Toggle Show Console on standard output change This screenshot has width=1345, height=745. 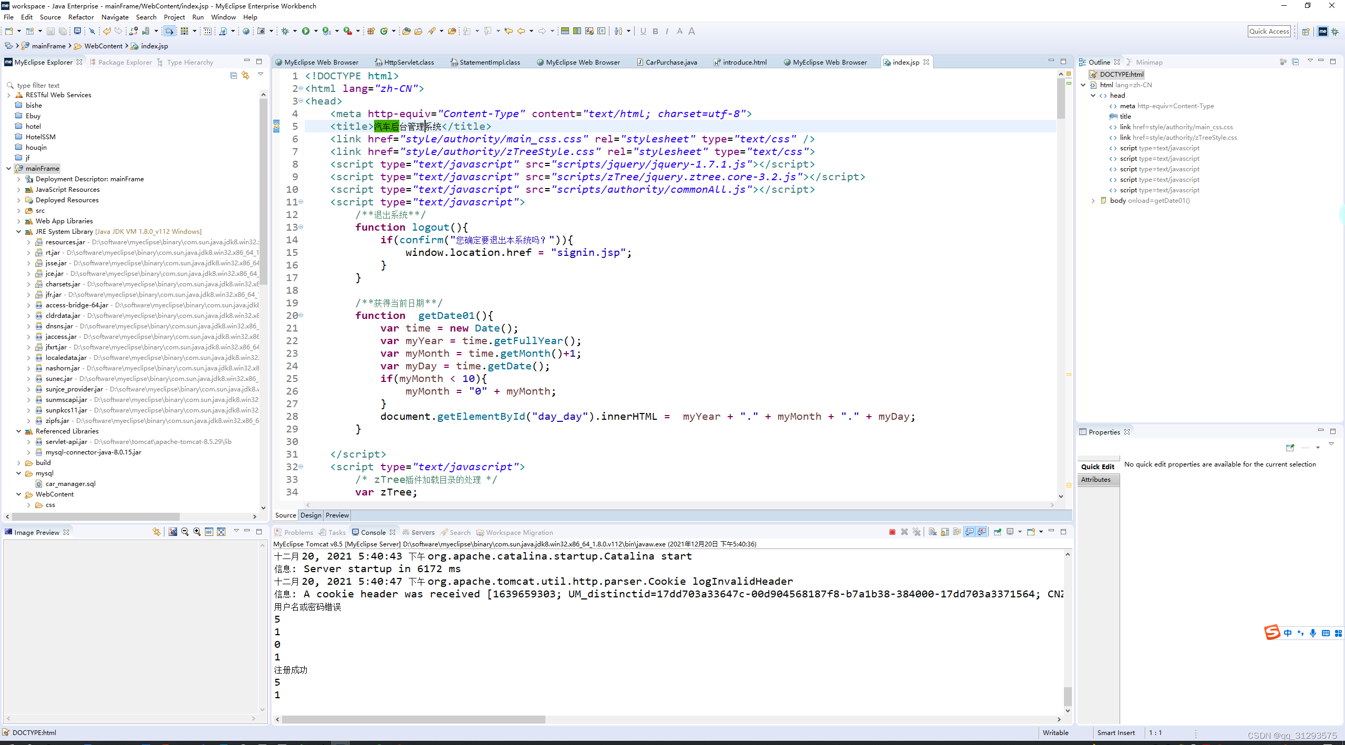pyautogui.click(x=969, y=532)
